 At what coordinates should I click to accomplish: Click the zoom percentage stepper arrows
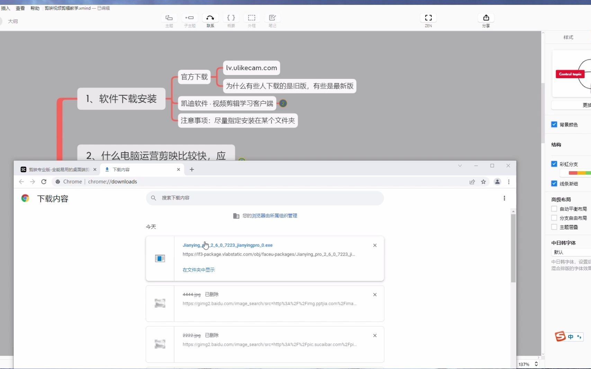(536, 364)
